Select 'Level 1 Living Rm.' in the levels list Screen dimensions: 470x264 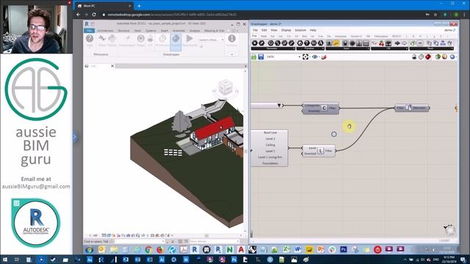pyautogui.click(x=270, y=157)
